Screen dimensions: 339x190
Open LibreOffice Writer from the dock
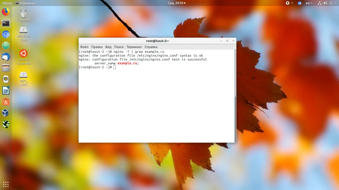pos(6,90)
